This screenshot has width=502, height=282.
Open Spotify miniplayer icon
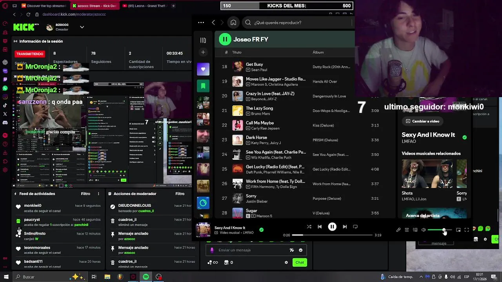click(x=458, y=230)
